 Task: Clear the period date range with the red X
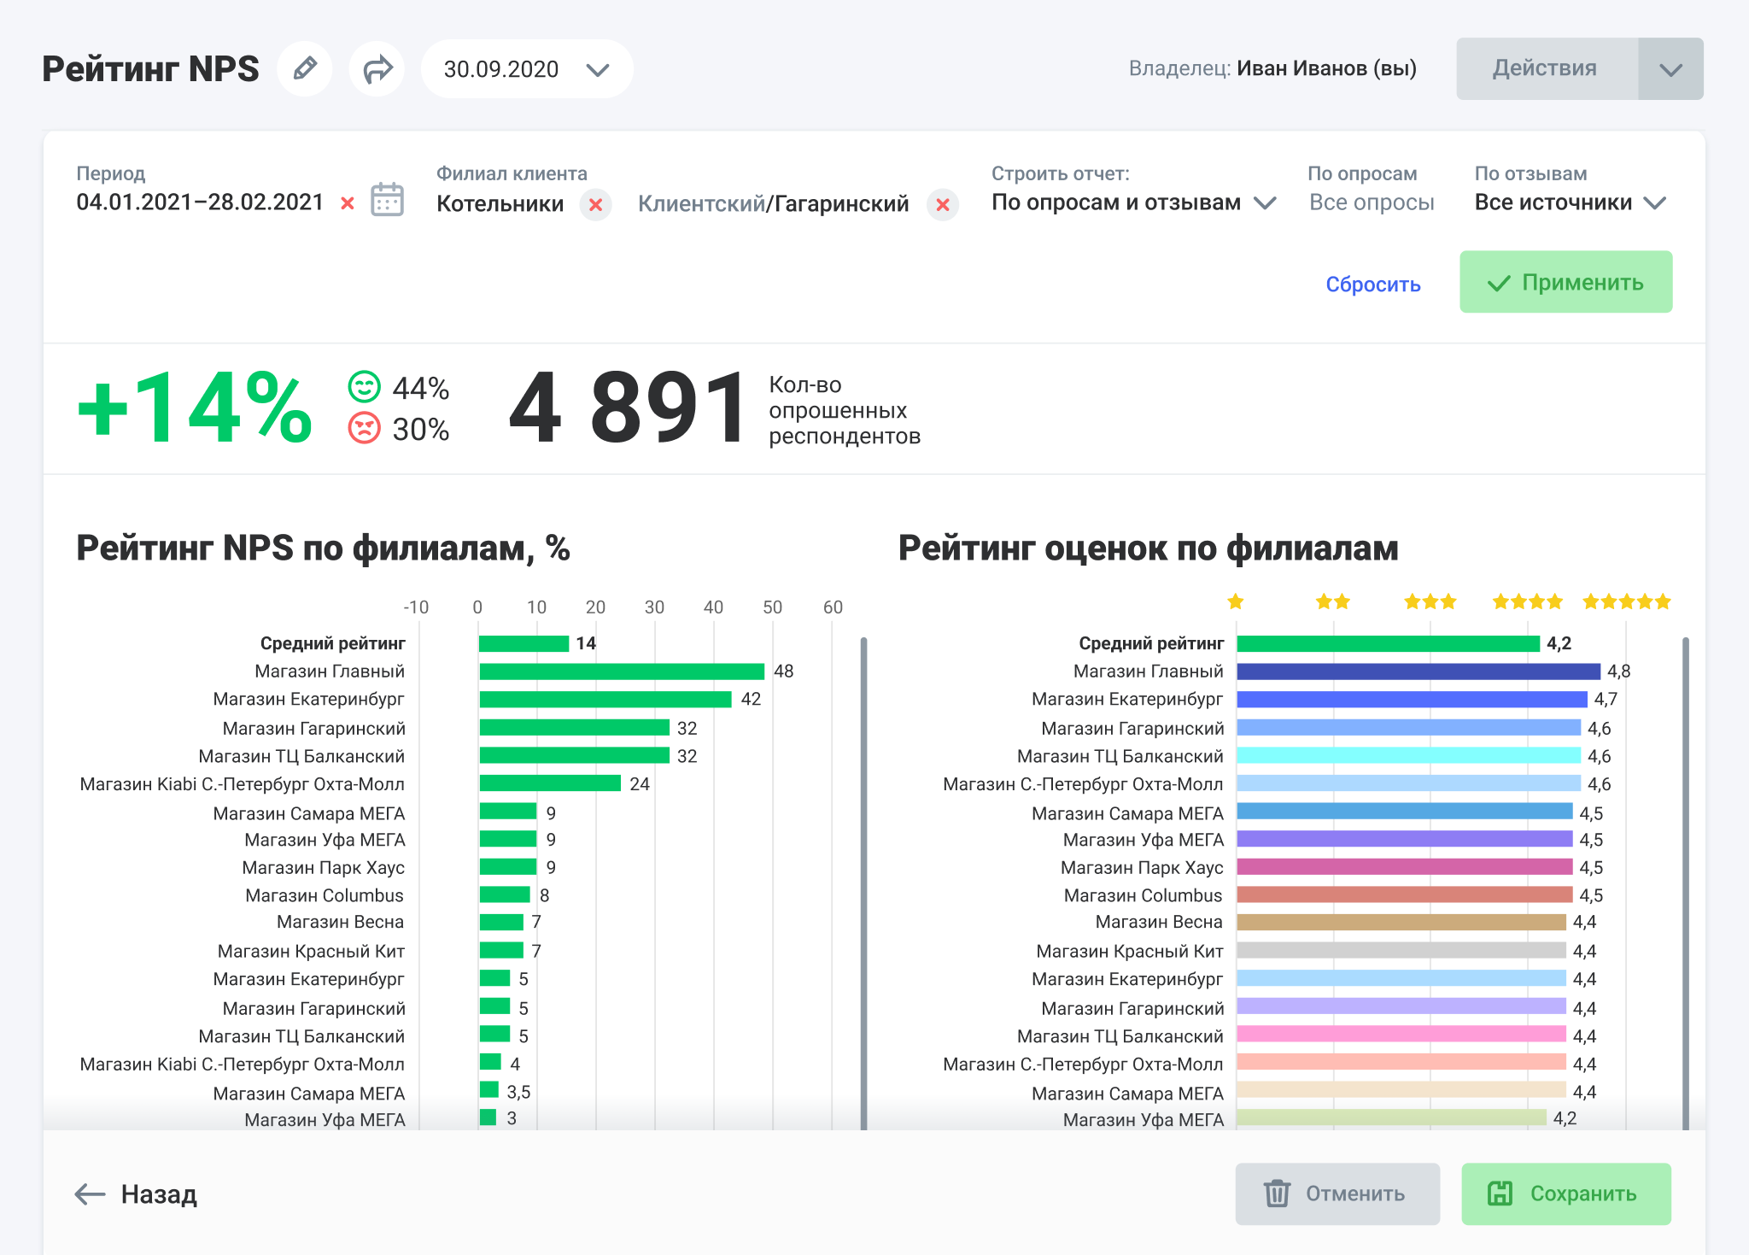(348, 203)
